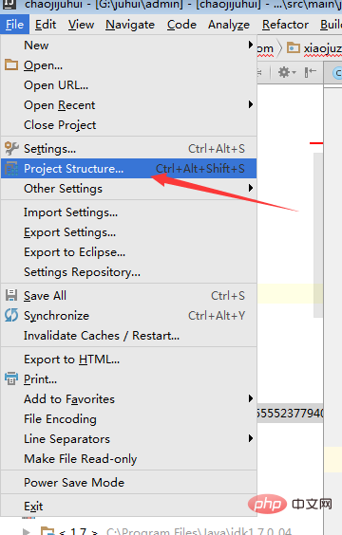Expand the Other Settings submenu

tap(129, 189)
